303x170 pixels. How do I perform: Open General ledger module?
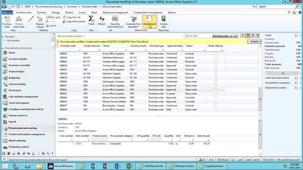point(17,71)
